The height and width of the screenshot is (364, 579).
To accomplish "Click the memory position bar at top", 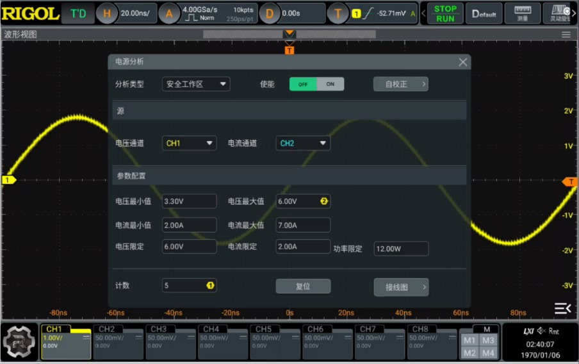I will click(x=289, y=35).
